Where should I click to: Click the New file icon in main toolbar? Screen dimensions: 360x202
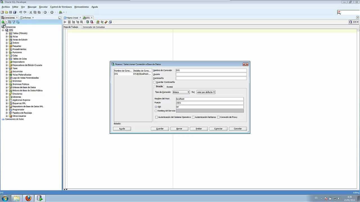(2, 12)
